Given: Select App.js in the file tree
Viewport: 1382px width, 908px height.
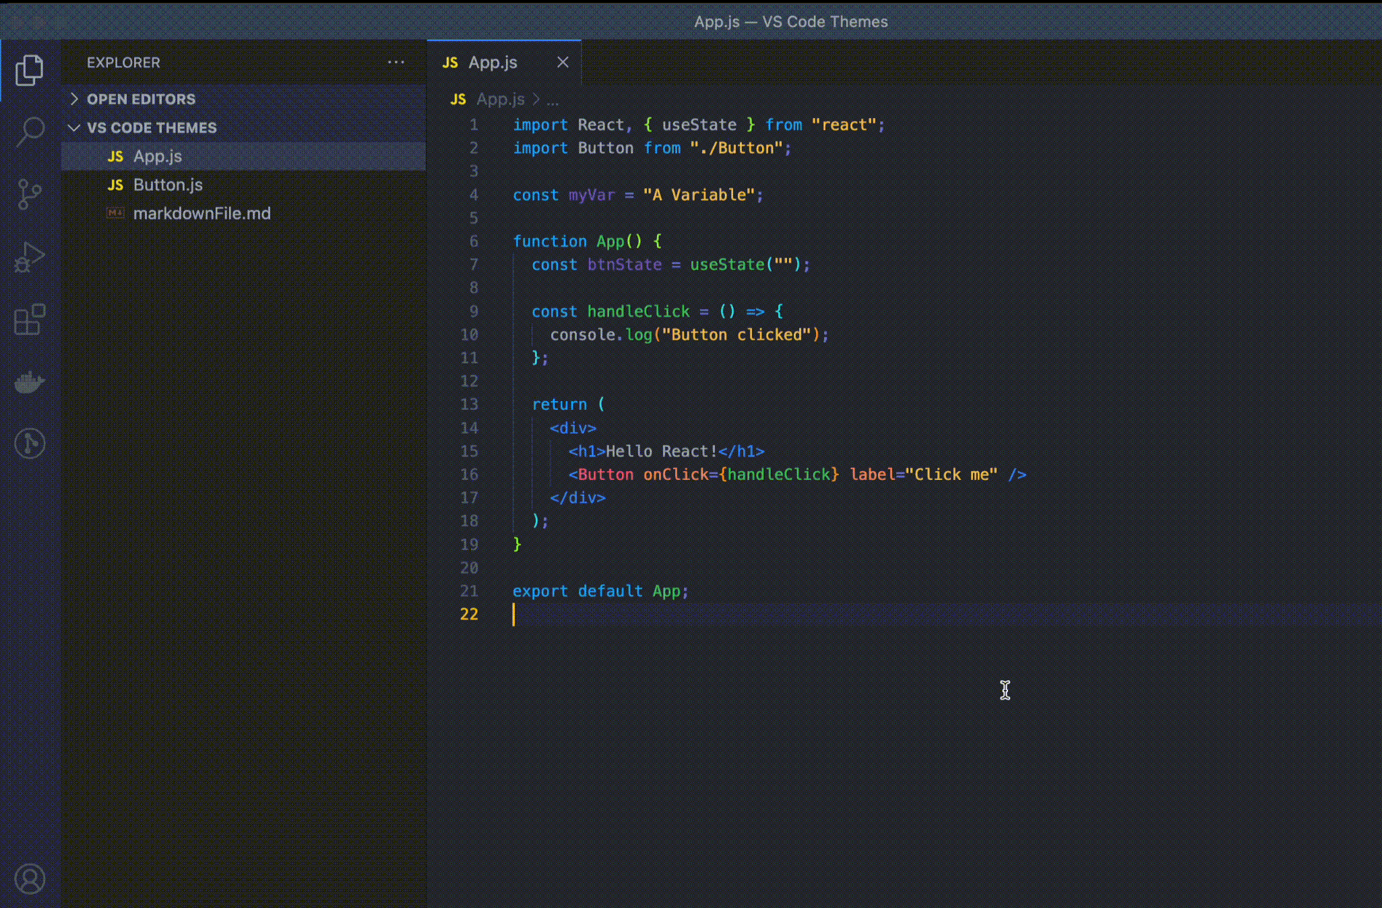Looking at the screenshot, I should (157, 156).
